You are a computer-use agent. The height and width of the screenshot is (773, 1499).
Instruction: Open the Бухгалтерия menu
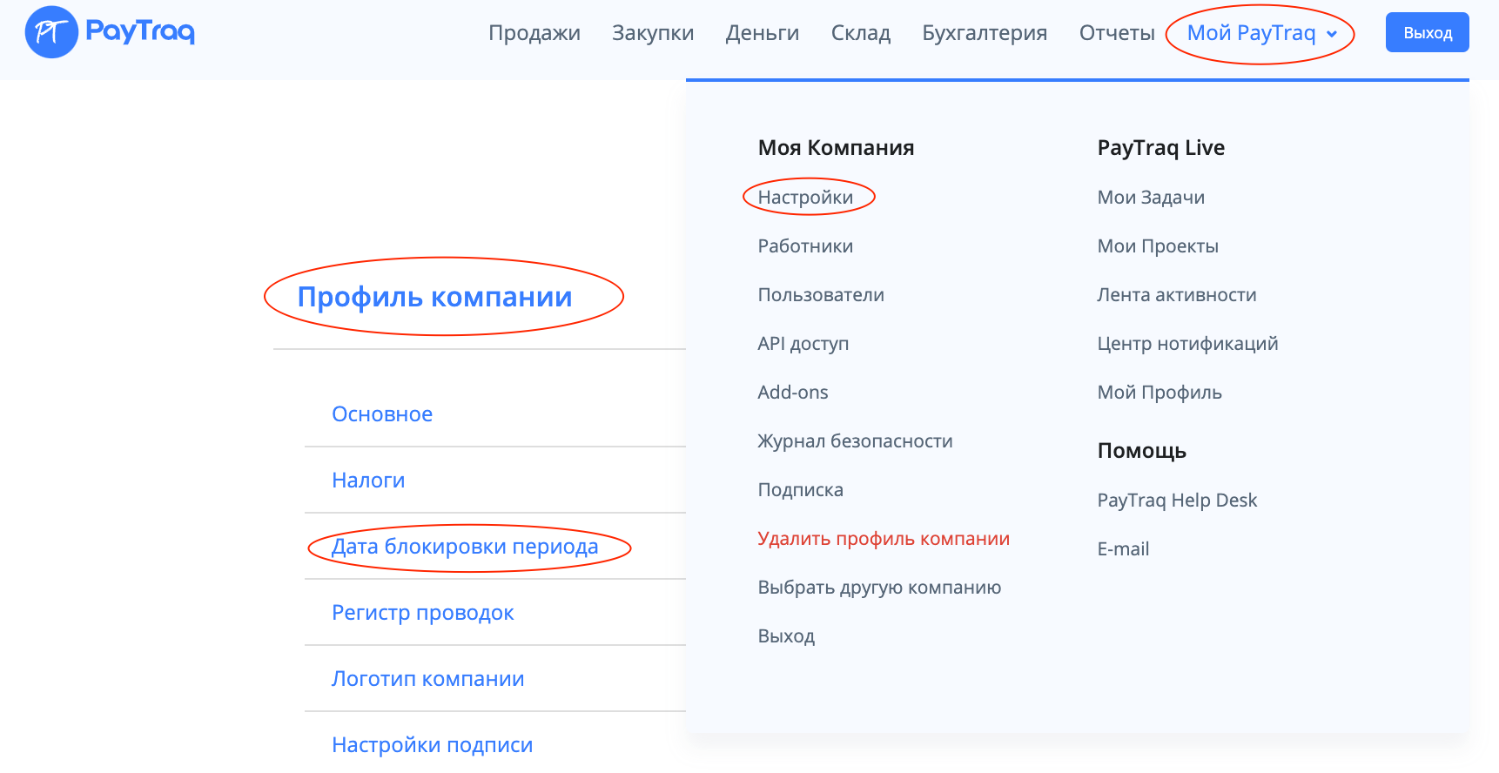(984, 33)
